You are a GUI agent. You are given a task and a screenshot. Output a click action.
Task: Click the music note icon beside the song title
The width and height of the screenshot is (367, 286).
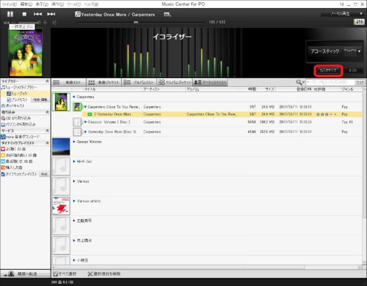[78, 14]
